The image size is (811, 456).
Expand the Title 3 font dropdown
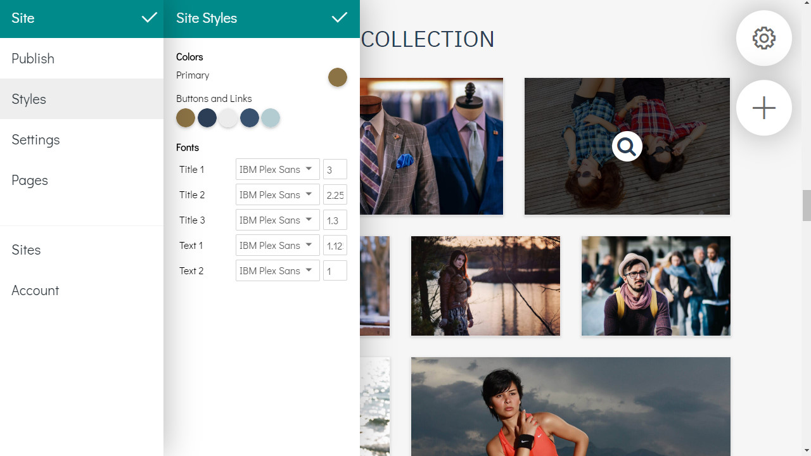278,220
